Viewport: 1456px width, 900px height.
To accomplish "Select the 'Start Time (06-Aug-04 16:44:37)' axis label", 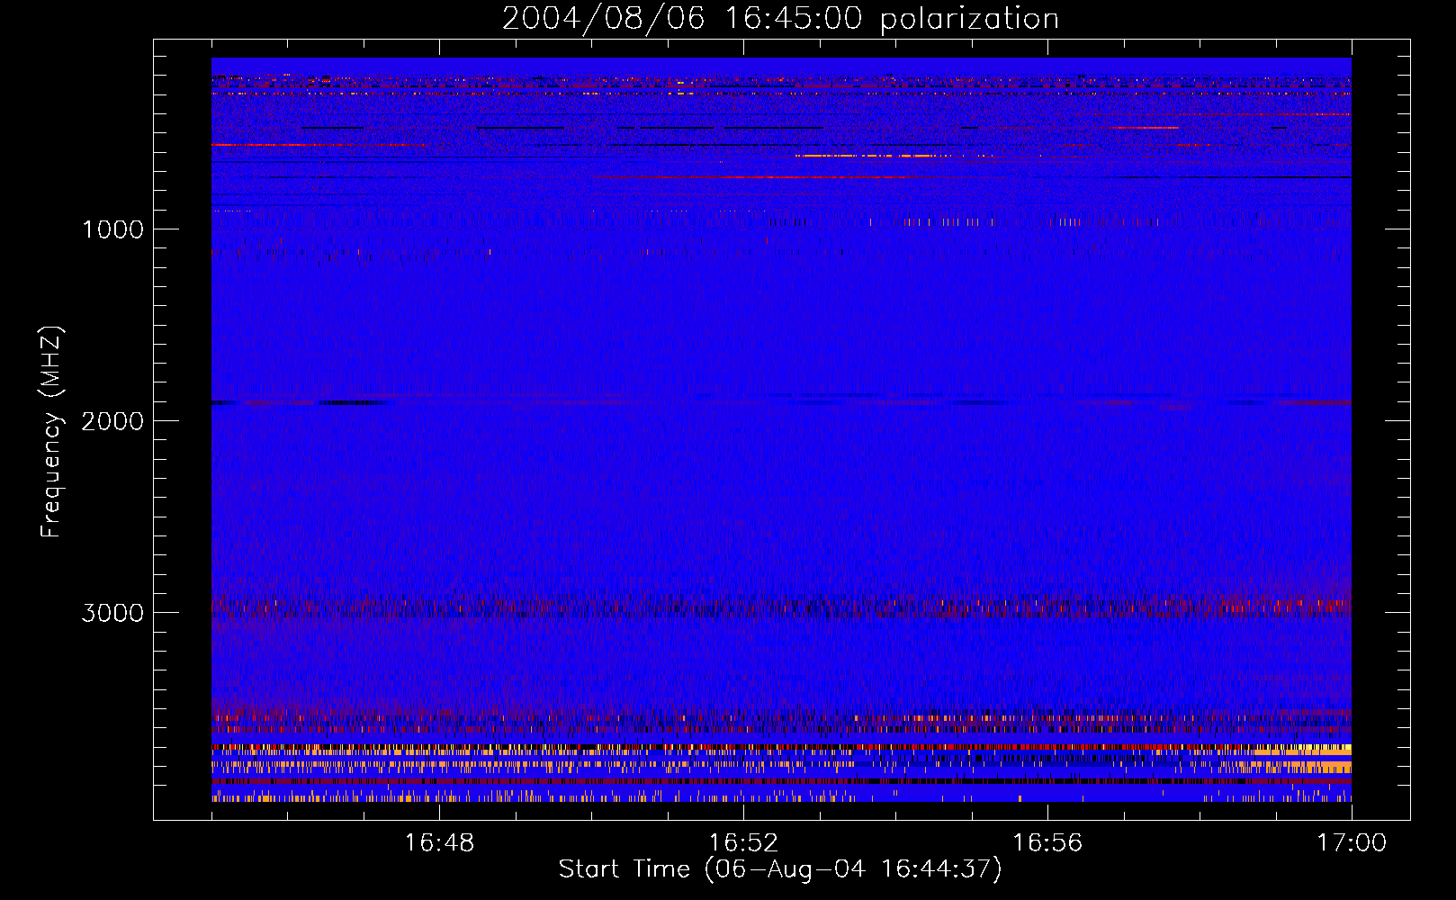I will (x=780, y=869).
